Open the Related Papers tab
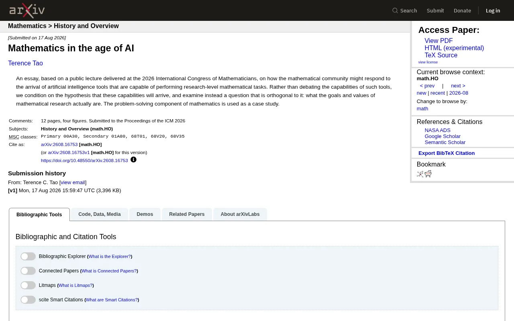Viewport: 514px width, 321px height. (x=187, y=214)
